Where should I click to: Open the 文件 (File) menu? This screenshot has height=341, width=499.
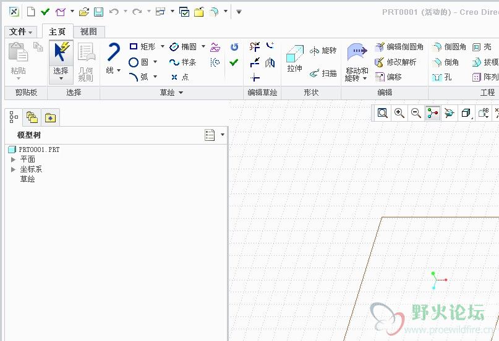click(x=21, y=32)
